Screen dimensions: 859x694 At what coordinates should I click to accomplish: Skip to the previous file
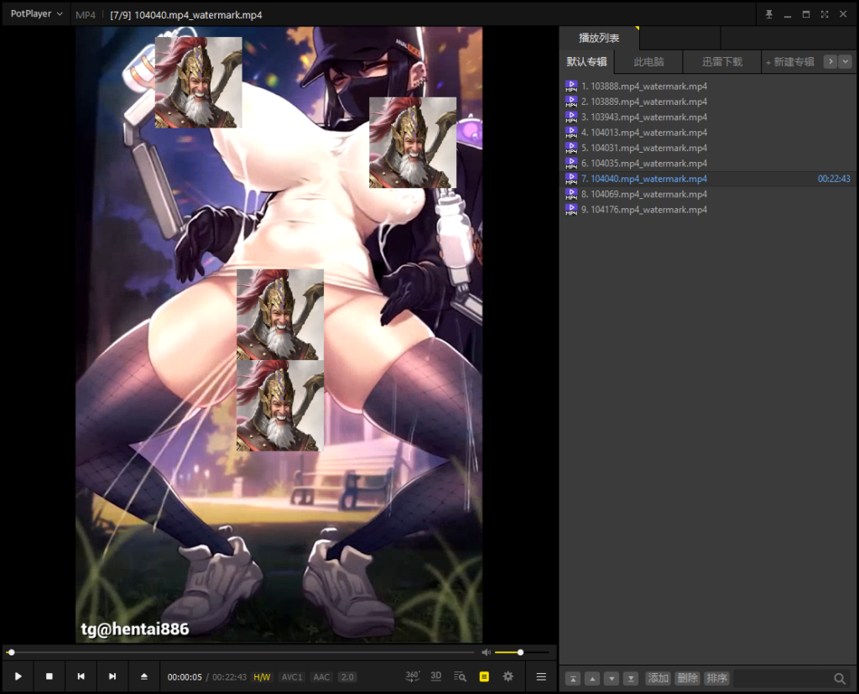(81, 676)
